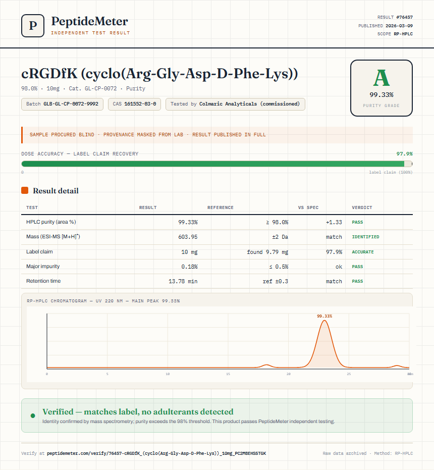Screen dimensions: 434x470
Task: Click the +1.33 vs spec cell
Action: (x=334, y=222)
